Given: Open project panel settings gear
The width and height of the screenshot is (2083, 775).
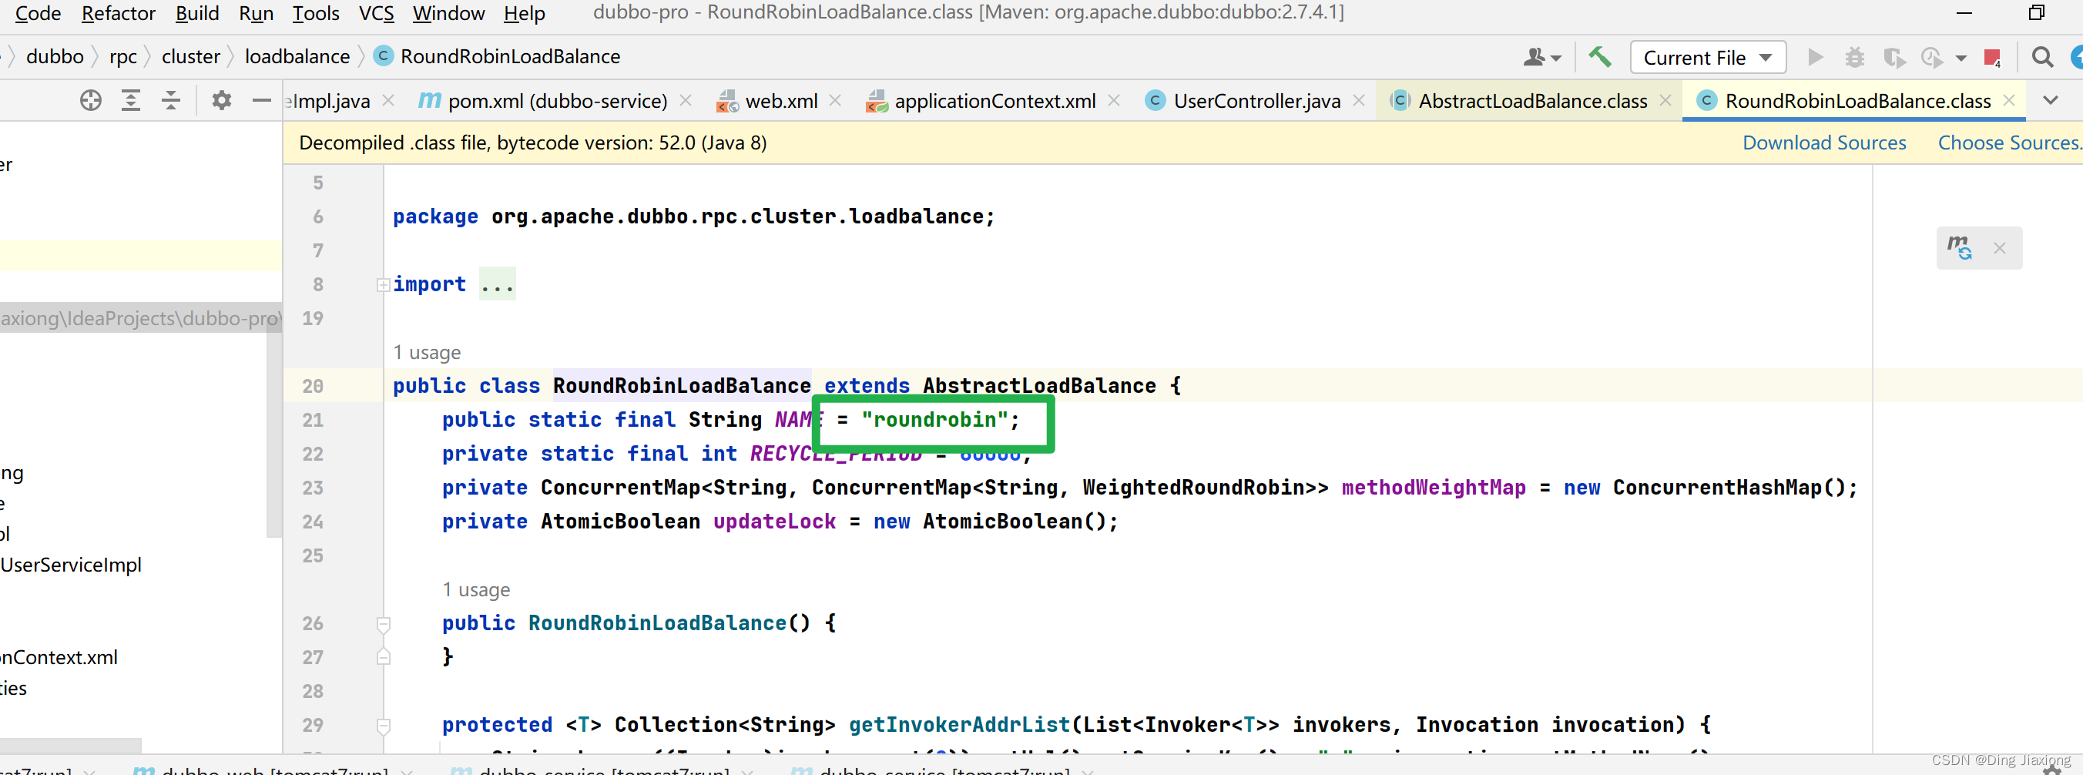Looking at the screenshot, I should pos(222,100).
